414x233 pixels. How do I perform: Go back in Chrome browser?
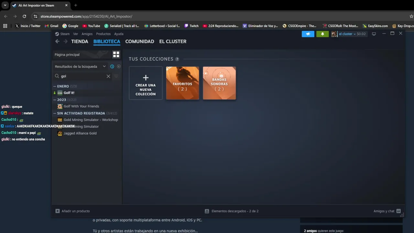pos(6,16)
